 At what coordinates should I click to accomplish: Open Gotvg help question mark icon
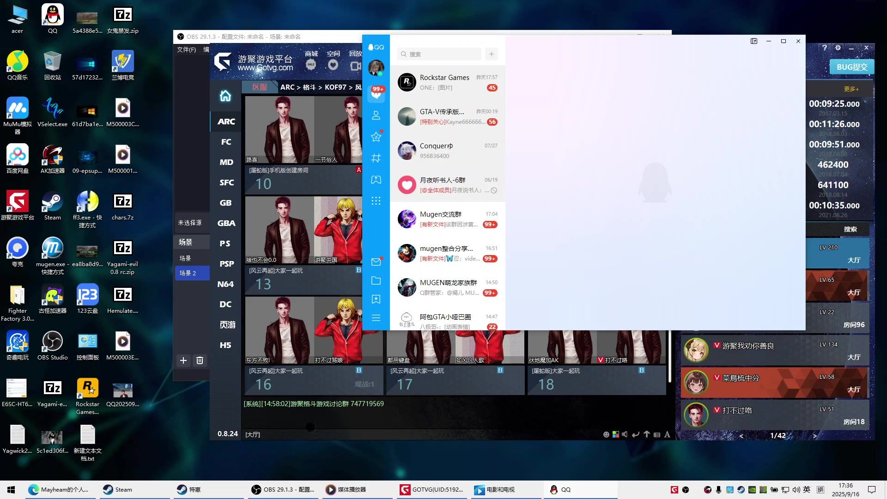825,48
